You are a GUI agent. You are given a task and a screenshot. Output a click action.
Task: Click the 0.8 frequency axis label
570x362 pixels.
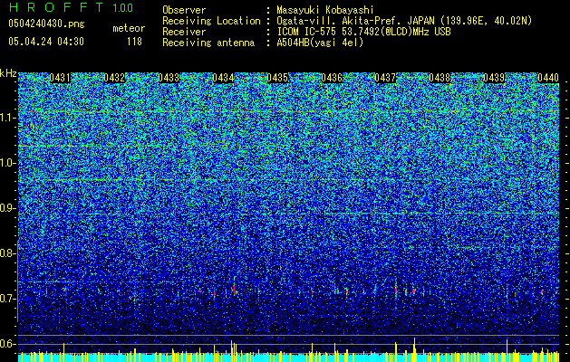tap(8, 253)
